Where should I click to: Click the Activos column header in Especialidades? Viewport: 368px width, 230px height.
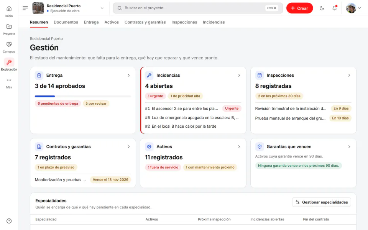tap(152, 219)
